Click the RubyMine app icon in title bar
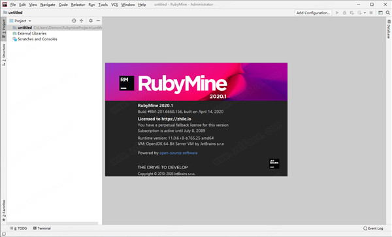This screenshot has width=392, height=237. 5,5
